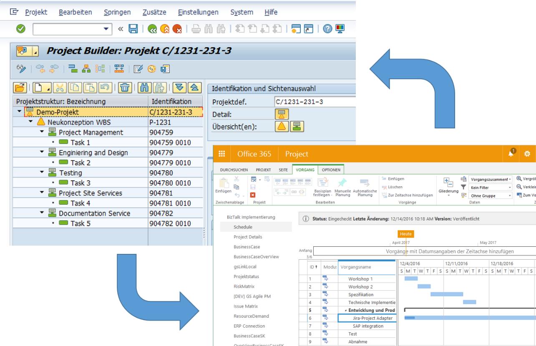Click the binoculars Find icon in structure toolbar
The image size is (536, 346).
(x=145, y=88)
